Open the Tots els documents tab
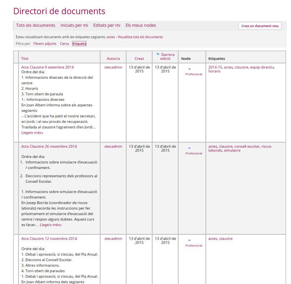 tap(35, 25)
